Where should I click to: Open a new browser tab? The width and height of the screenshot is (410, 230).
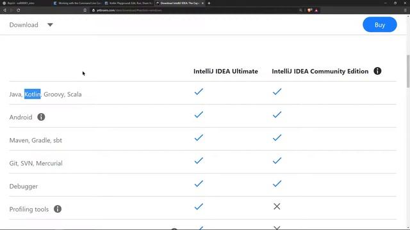(x=209, y=3)
